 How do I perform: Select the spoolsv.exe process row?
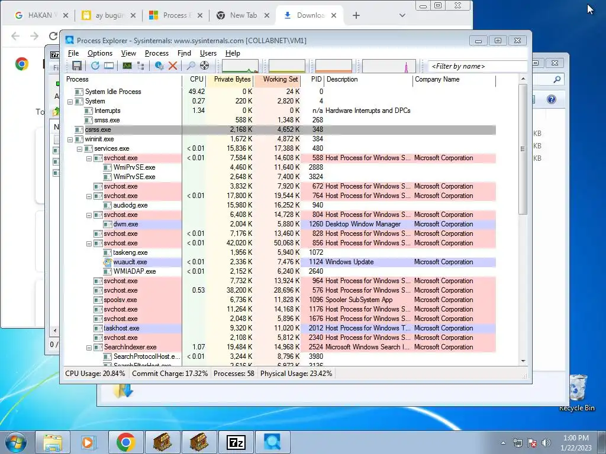(x=281, y=300)
